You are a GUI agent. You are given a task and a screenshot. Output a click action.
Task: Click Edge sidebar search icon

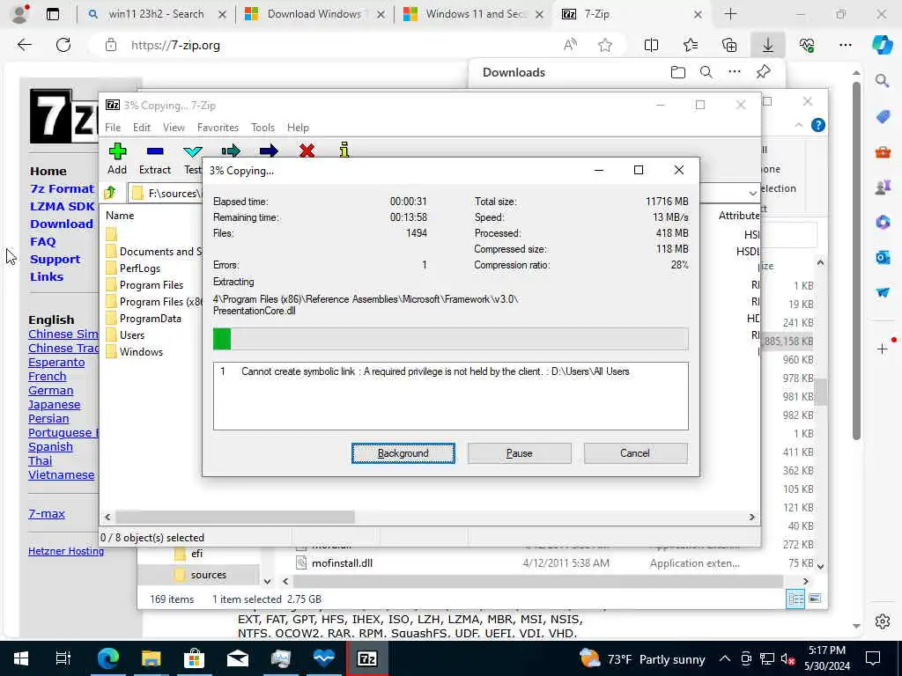883,81
